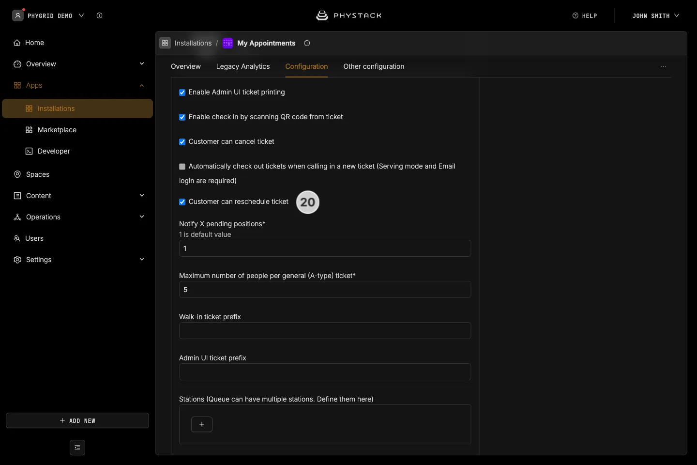This screenshot has height=465, width=697.
Task: Click the Operations icon in sidebar
Action: [17, 217]
